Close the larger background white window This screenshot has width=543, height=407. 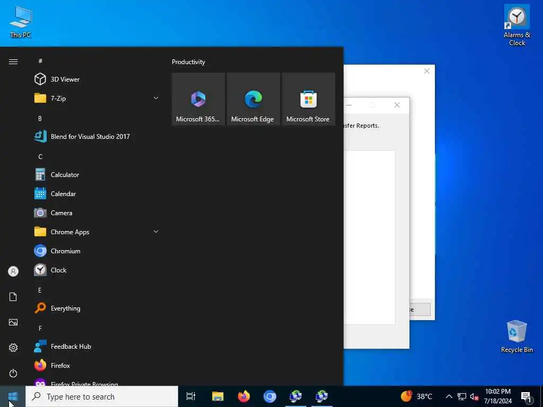point(427,71)
